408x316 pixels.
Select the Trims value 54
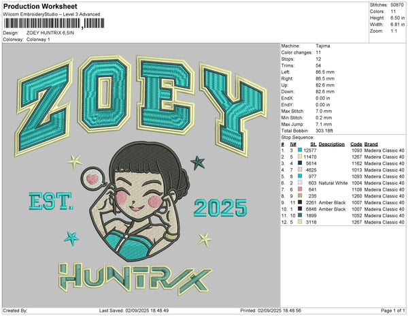[x=318, y=65]
